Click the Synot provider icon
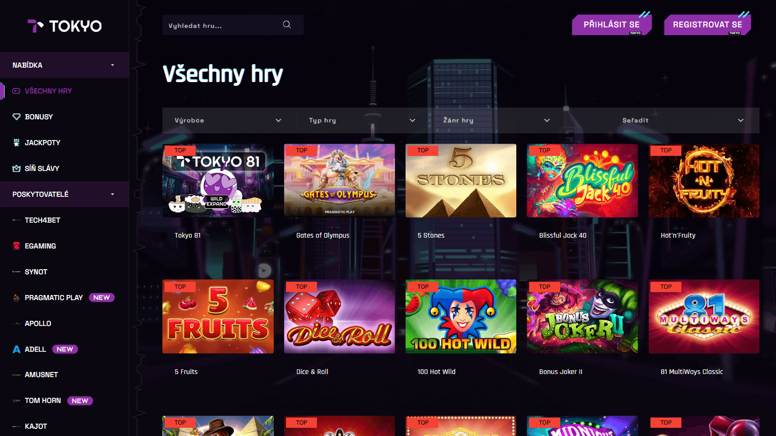The image size is (776, 436). click(x=17, y=272)
